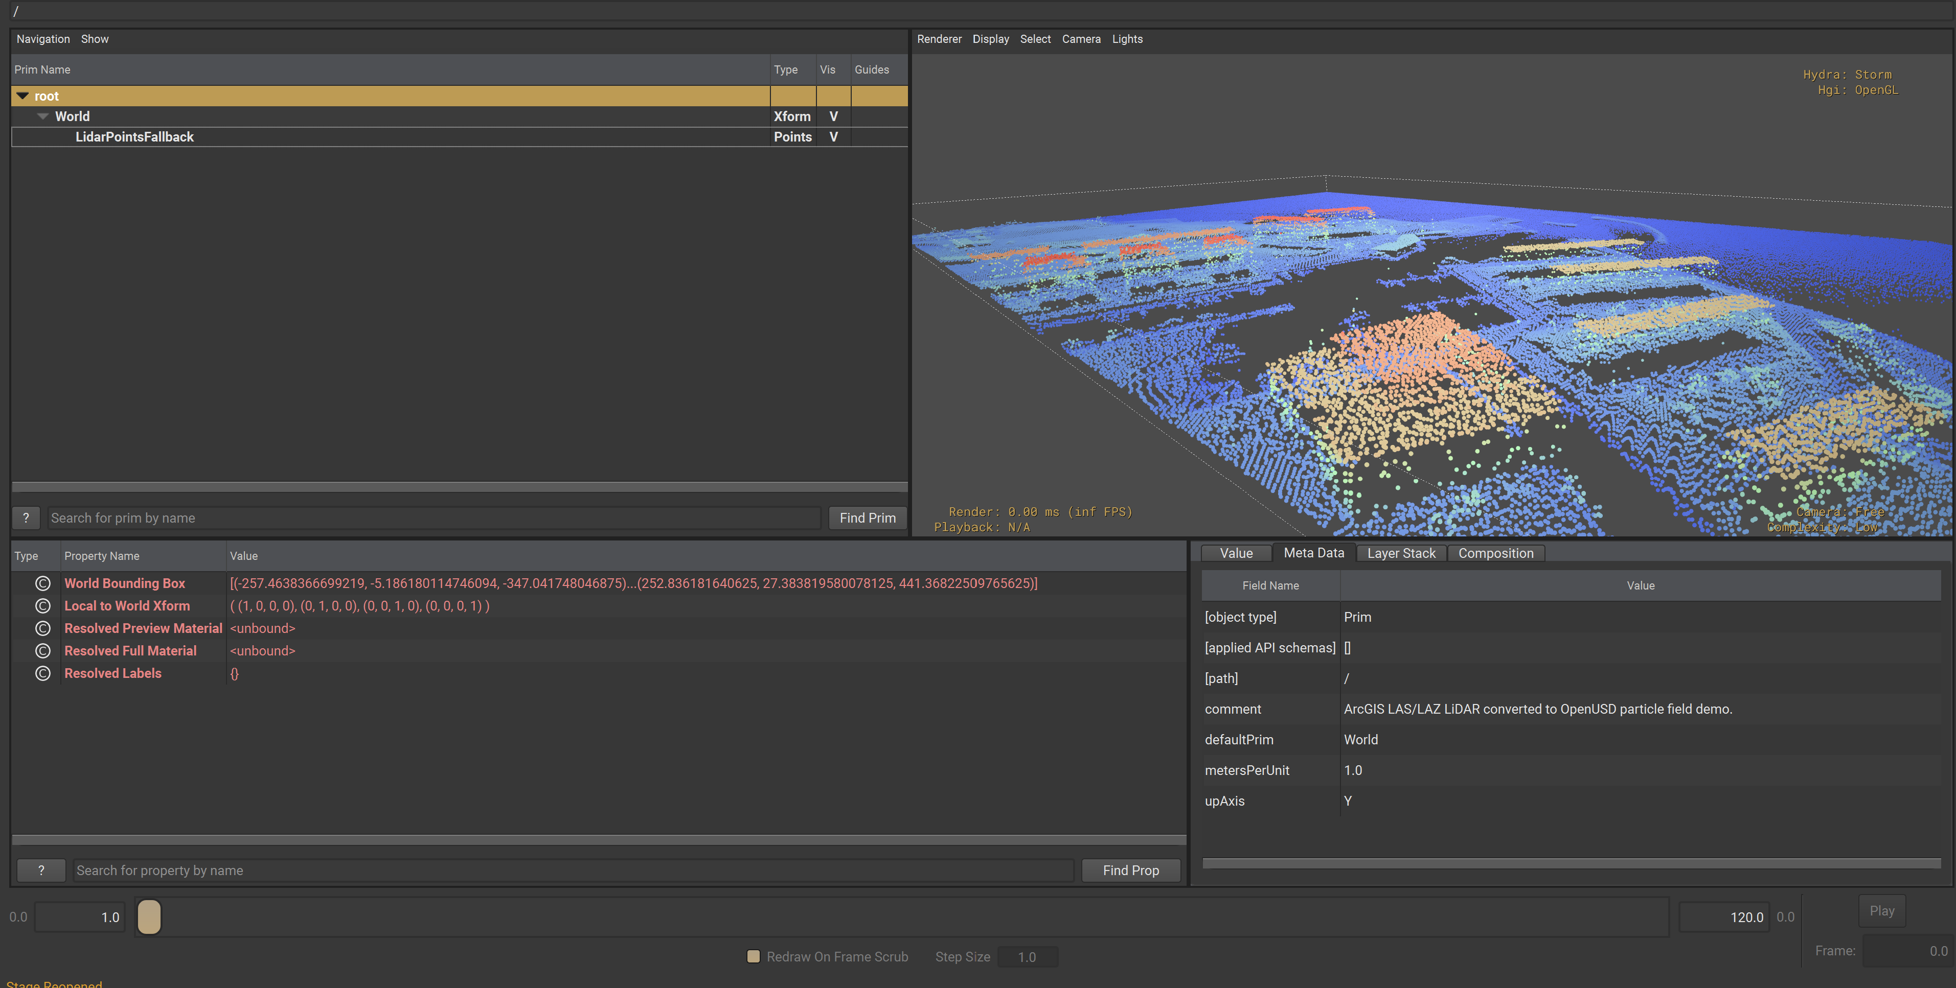Switch to the Value tab
1956x988 pixels.
pos(1236,553)
